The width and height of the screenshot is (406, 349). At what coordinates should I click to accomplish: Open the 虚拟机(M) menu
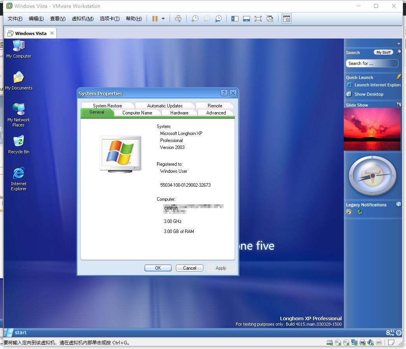(x=82, y=19)
